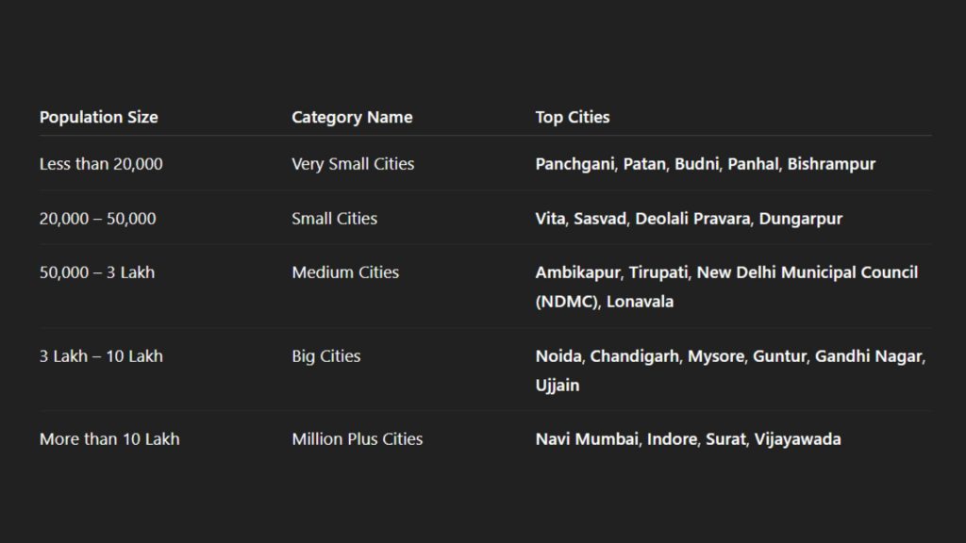Select the Less than 20,000 cell
Viewport: 966px width, 543px height.
(x=101, y=164)
